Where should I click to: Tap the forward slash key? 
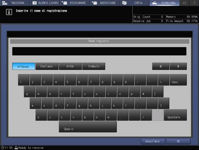pos(146,115)
